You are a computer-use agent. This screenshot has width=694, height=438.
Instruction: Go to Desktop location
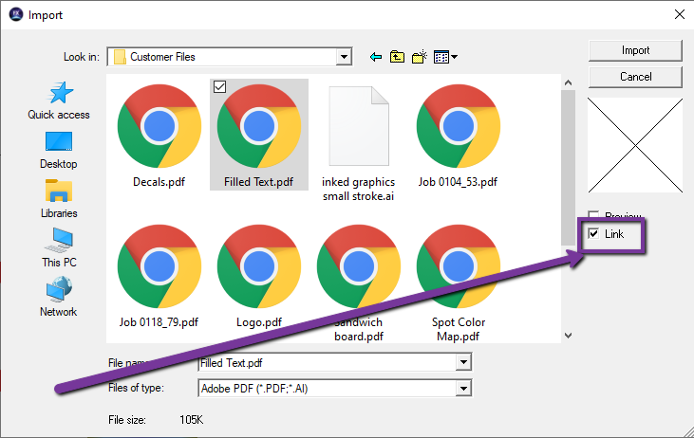click(x=59, y=151)
